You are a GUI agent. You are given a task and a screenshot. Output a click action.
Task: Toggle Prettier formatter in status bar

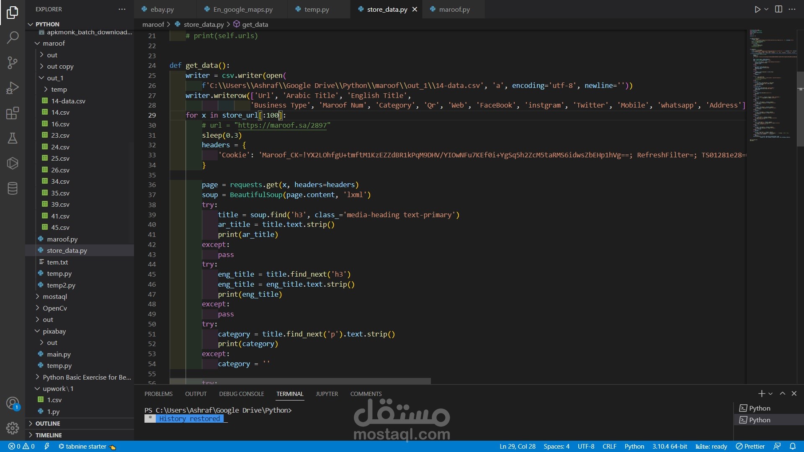click(750, 446)
